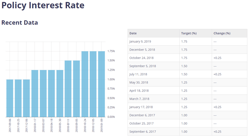Click the 0.00% y-axis label
249x138 pixels.
(111, 117)
